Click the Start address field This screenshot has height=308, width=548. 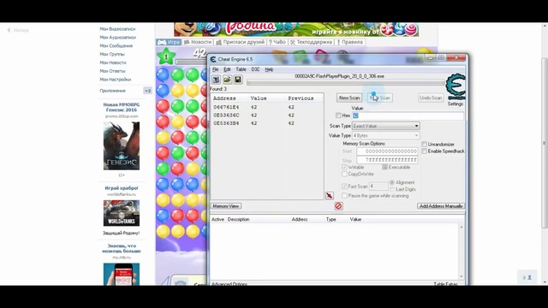387,151
